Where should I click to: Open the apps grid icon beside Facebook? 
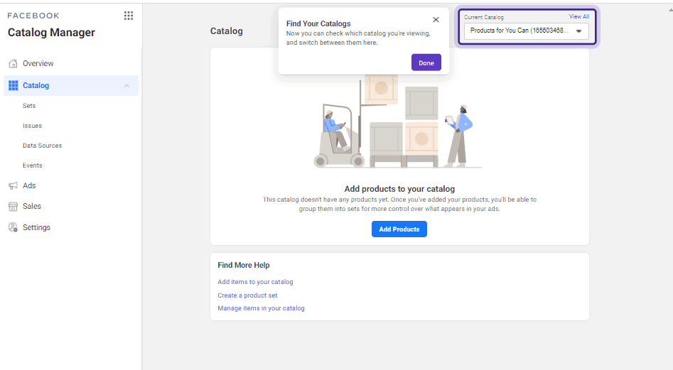pos(129,16)
